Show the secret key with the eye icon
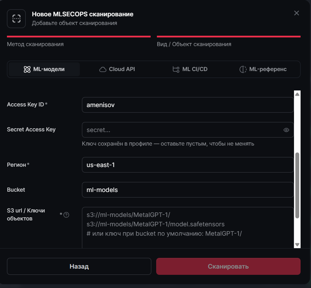This screenshot has width=311, height=288. pos(286,130)
